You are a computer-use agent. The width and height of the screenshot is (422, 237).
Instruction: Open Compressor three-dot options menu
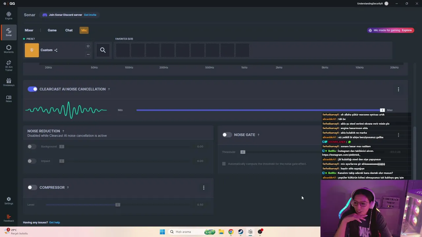[x=203, y=188]
